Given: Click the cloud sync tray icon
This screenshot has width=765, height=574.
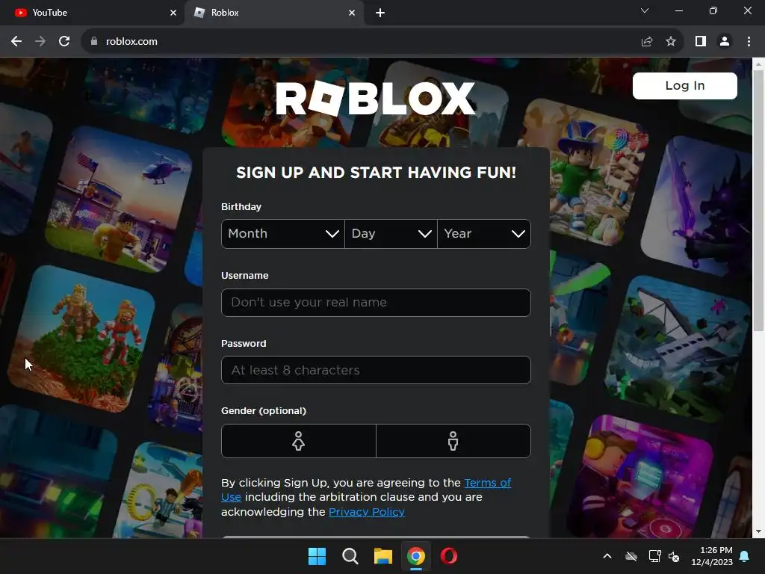Looking at the screenshot, I should (x=631, y=556).
